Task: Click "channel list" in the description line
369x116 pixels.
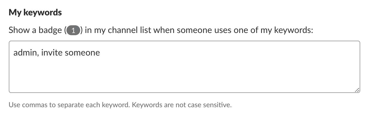Action: pyautogui.click(x=130, y=30)
